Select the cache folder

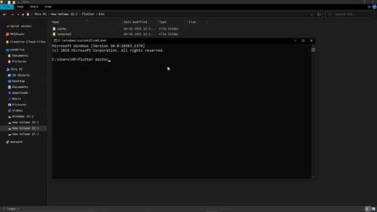61,29
